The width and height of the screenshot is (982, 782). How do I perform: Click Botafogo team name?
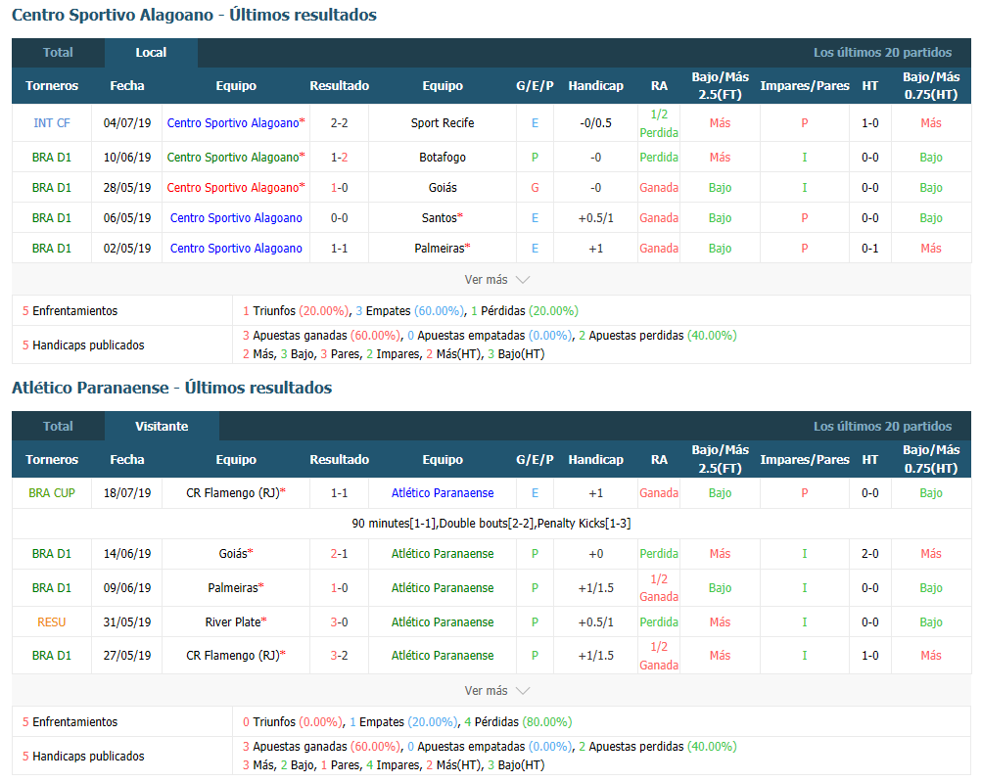[443, 158]
